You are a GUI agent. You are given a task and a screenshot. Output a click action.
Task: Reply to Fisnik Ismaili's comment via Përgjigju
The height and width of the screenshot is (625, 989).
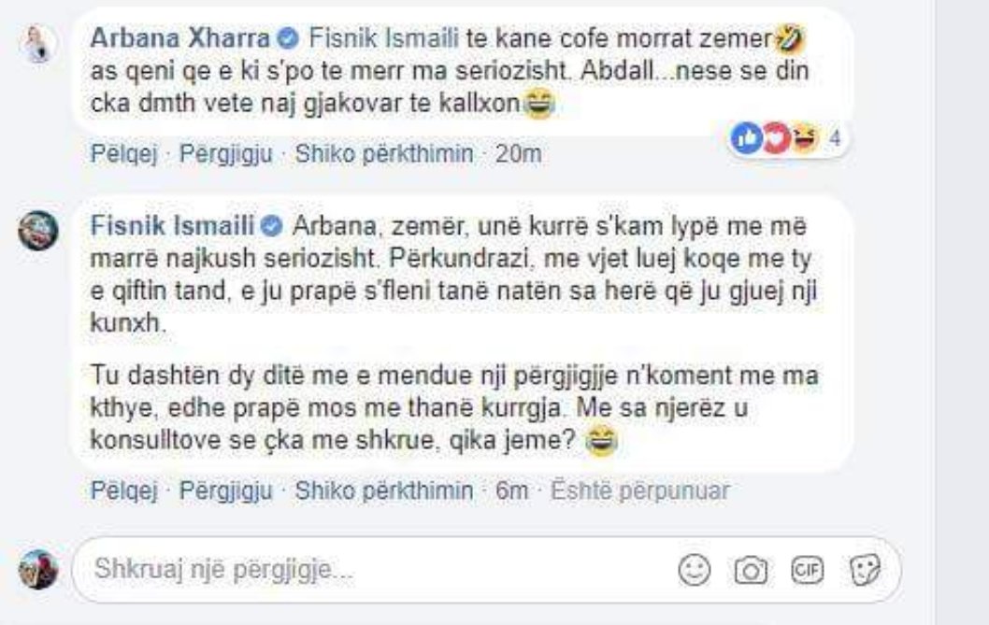tap(226, 490)
